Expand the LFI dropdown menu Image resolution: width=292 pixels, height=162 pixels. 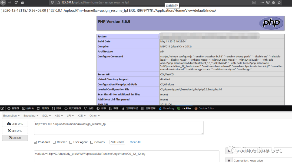pyautogui.click(x=71, y=116)
